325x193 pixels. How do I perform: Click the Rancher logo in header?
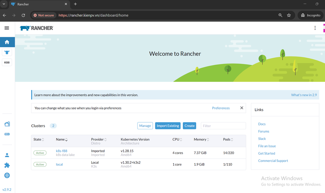click(x=37, y=28)
